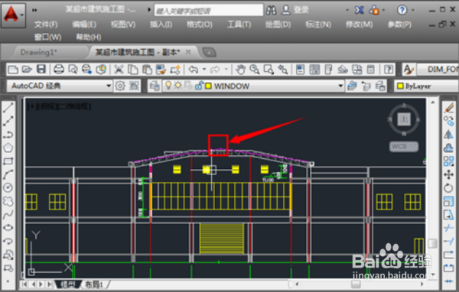Toggle WINDOW layer lock padlock icon

199,86
